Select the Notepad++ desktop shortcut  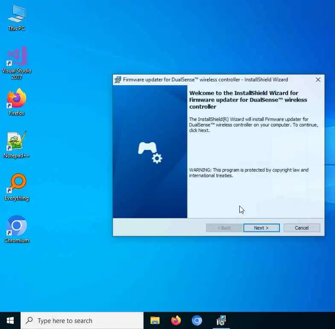[x=17, y=145]
